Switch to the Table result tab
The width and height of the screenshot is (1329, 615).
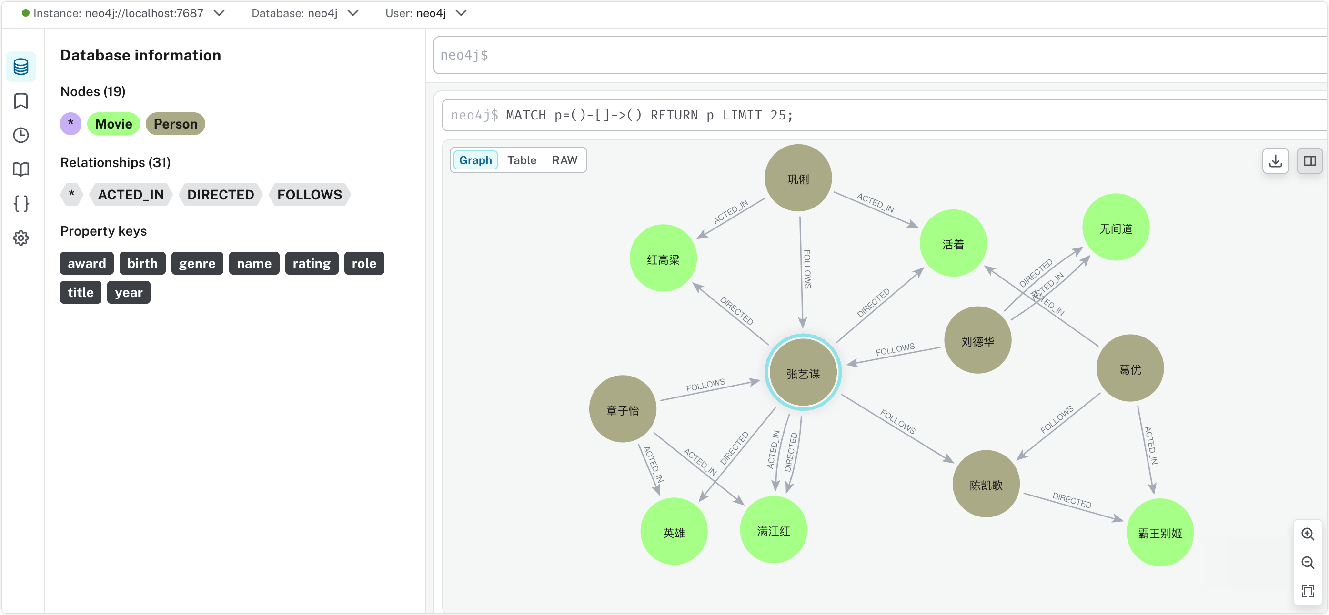(x=521, y=160)
